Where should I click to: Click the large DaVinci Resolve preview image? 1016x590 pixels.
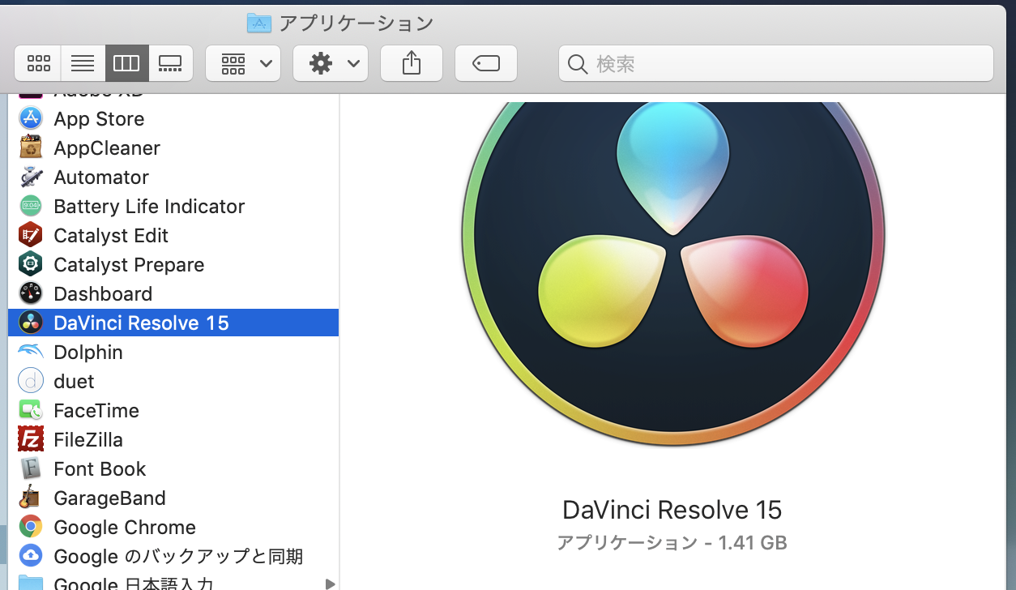[673, 273]
